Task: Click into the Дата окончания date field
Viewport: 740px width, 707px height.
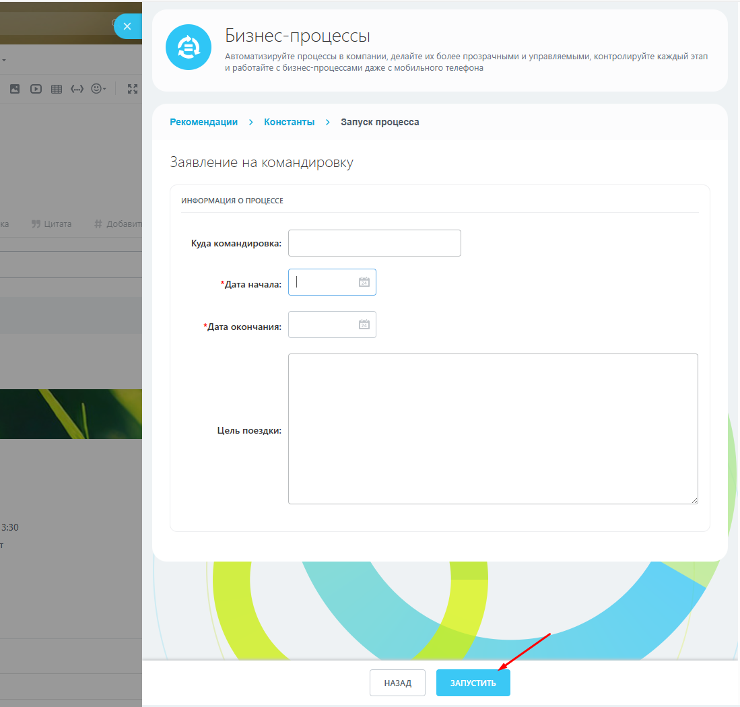Action: (322, 325)
